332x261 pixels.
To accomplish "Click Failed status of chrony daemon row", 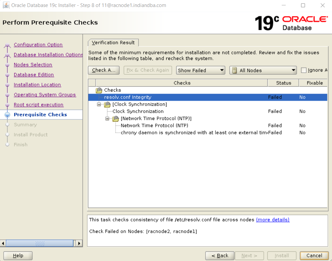I will pos(275,133).
